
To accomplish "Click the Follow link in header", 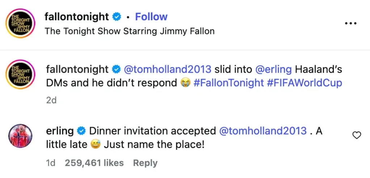I will pos(151,17).
